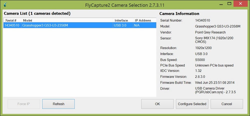Viewport: 250px width, 116px height.
Task: Click serial number 14340510 in the list
Action: click(x=12, y=25)
